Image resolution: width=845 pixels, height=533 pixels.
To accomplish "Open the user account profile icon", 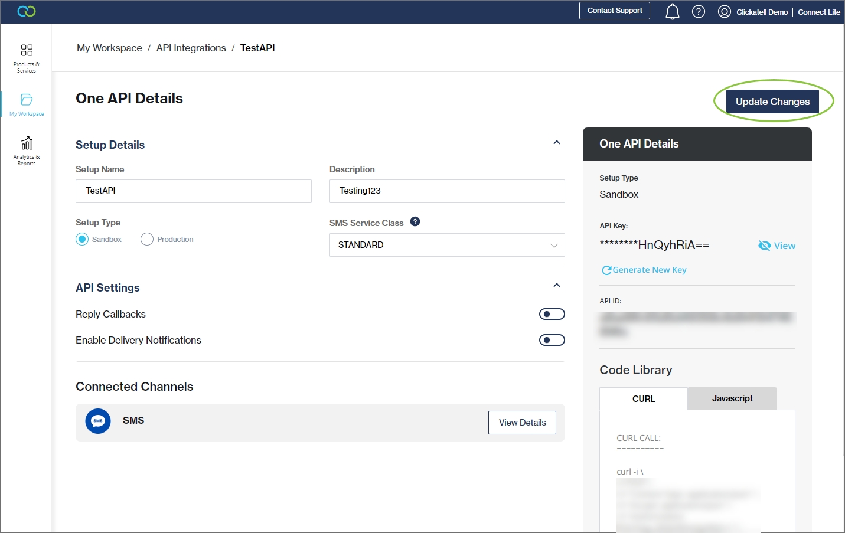I will [x=724, y=12].
